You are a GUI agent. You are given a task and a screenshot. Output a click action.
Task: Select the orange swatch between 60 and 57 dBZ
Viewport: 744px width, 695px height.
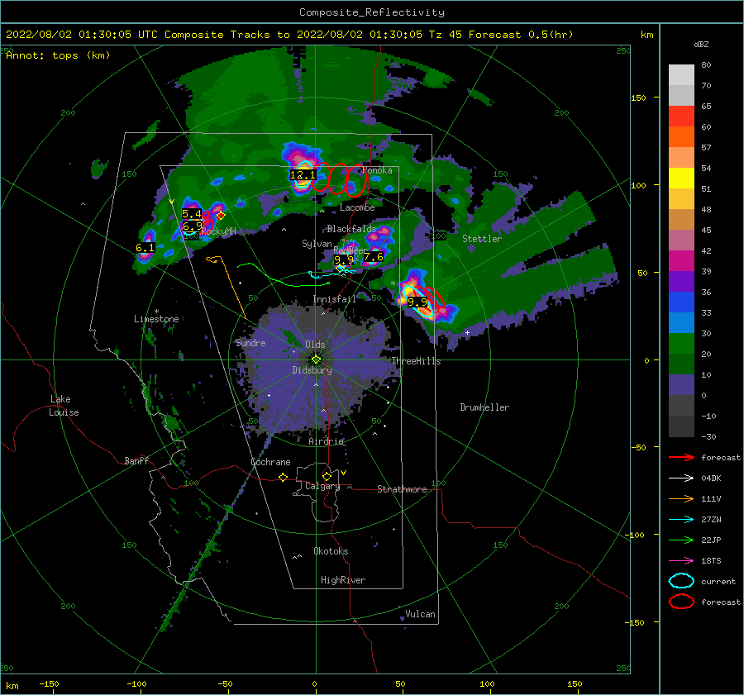click(681, 137)
